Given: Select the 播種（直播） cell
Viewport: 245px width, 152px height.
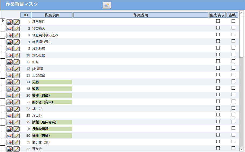Looking at the screenshot, I should (x=52, y=136).
